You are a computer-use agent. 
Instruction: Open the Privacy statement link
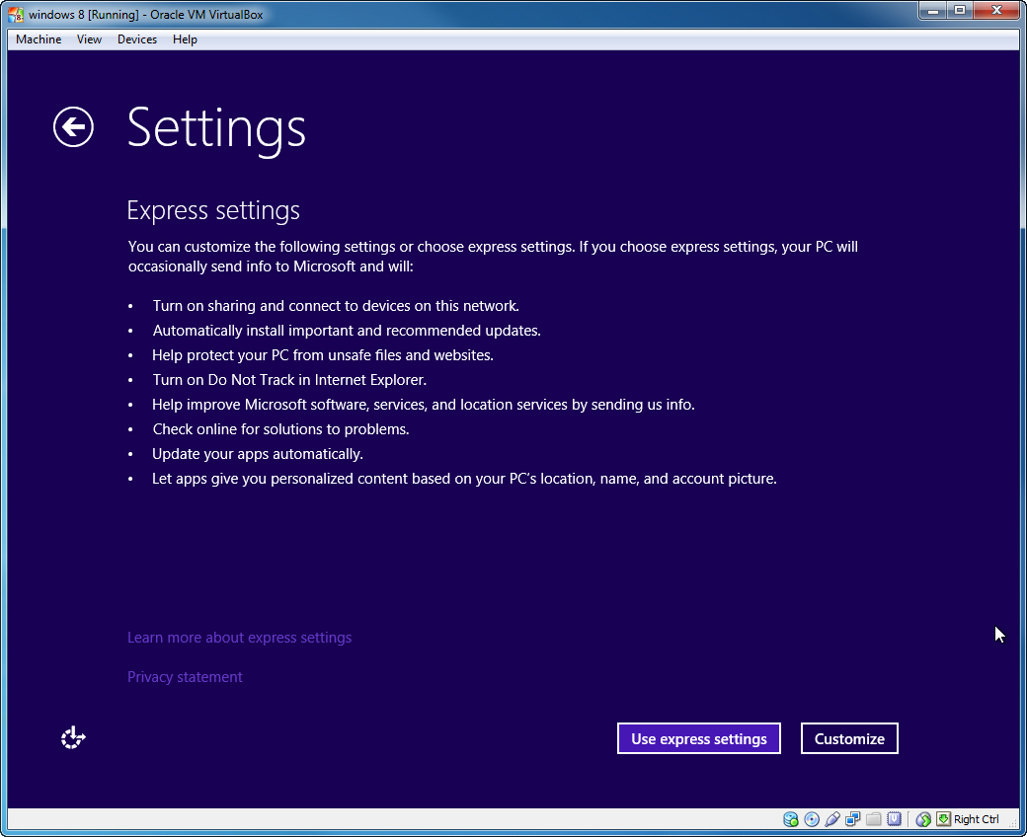point(185,677)
